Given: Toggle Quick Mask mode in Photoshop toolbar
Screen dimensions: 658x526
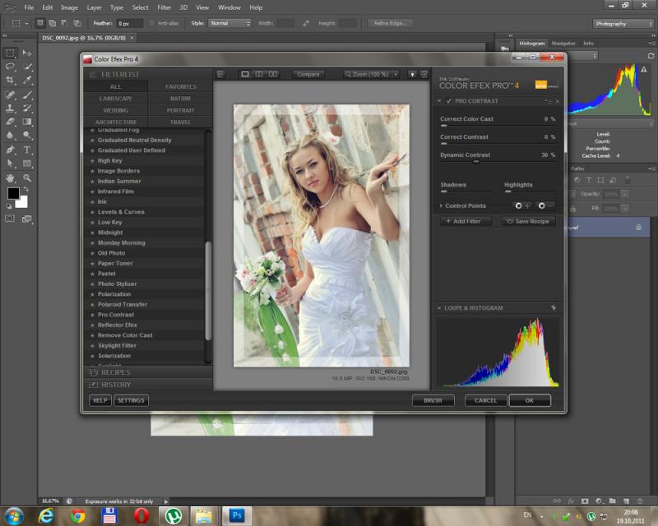Looking at the screenshot, I should click(10, 219).
